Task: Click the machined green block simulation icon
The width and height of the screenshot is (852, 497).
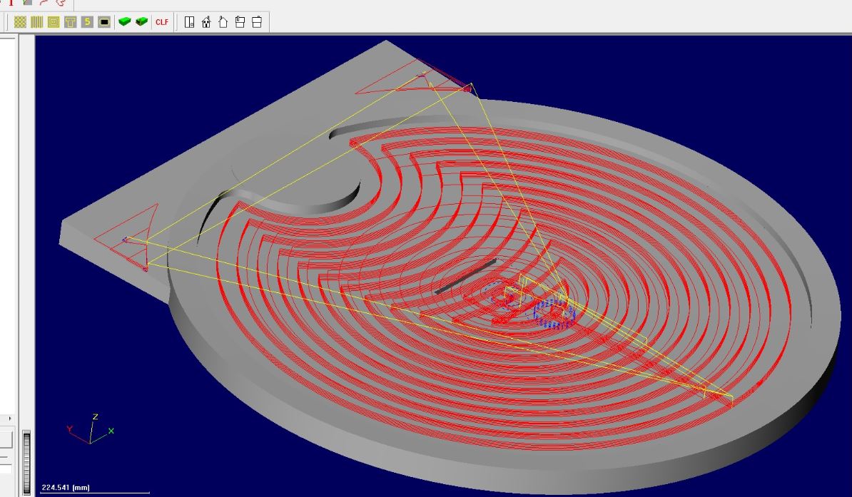Action: point(141,22)
